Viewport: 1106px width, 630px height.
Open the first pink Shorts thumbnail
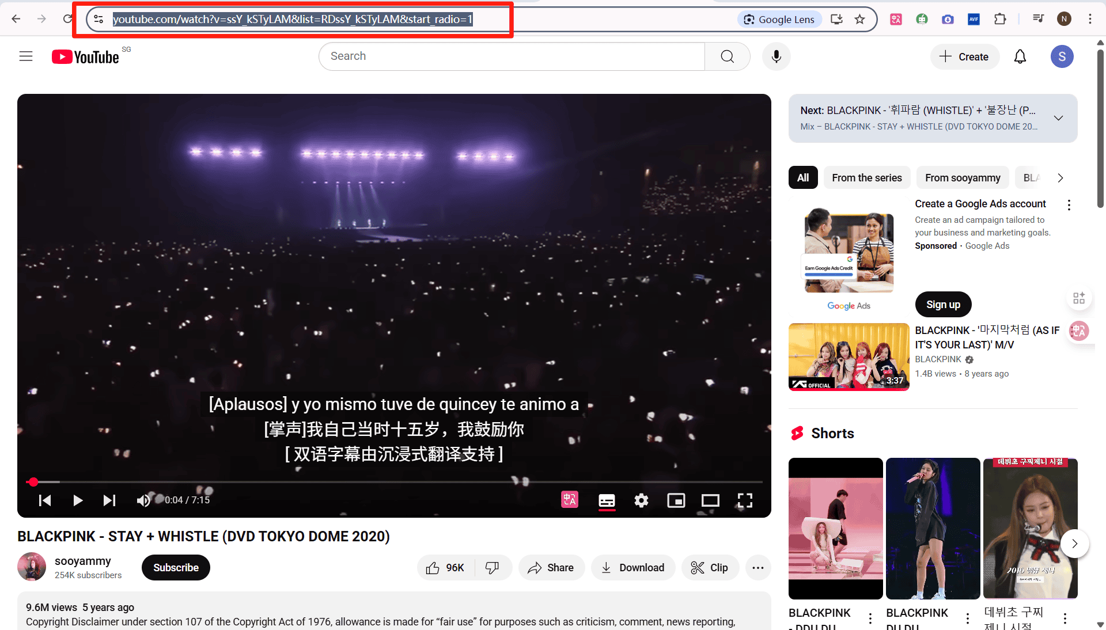tap(836, 529)
